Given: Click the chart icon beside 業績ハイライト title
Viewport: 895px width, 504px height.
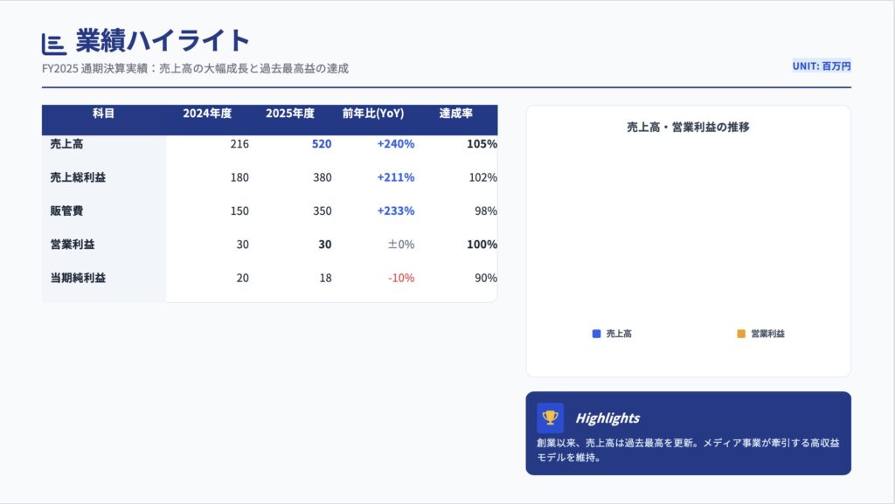Looking at the screenshot, I should coord(53,43).
